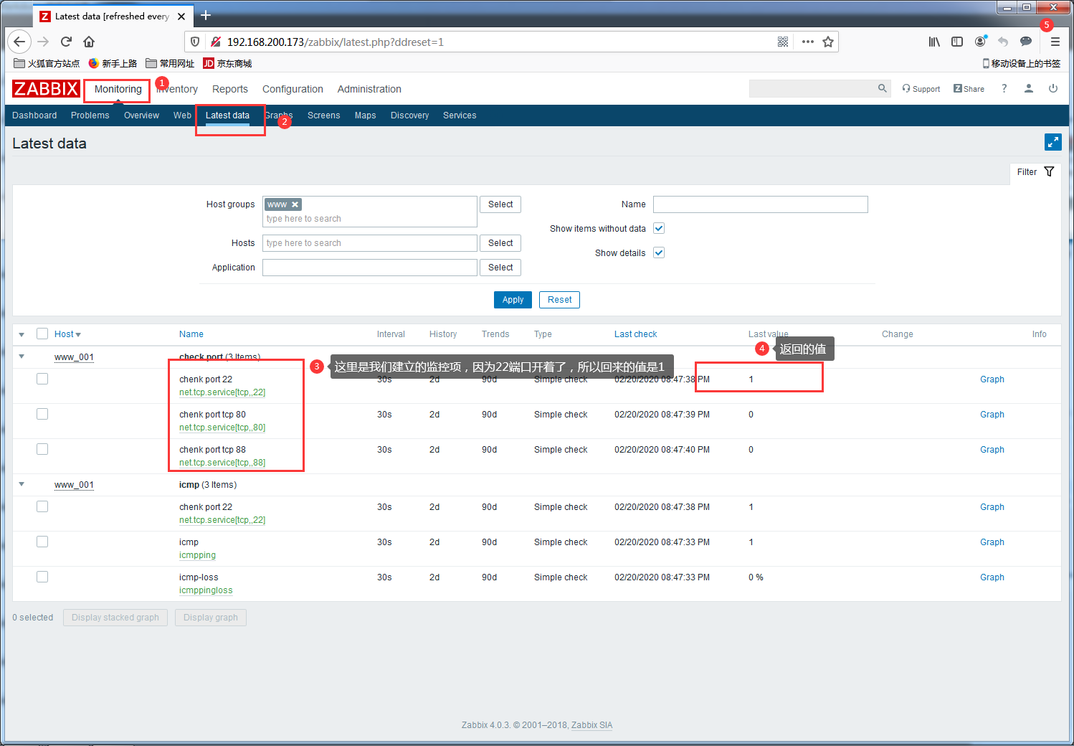Click the Apply filter button
The width and height of the screenshot is (1074, 746).
[x=513, y=300]
